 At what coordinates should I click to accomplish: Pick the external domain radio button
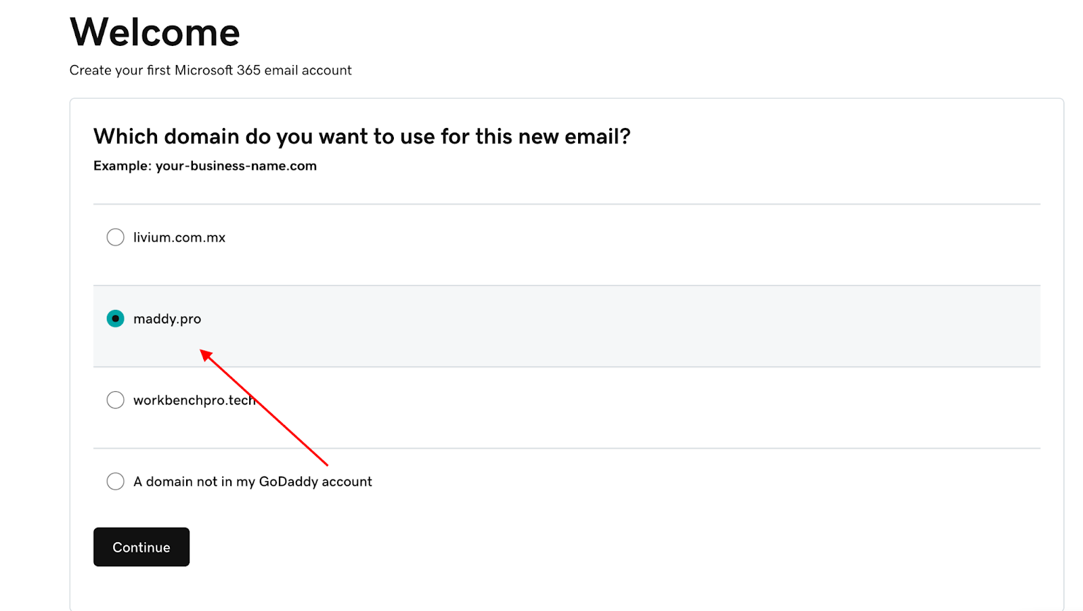pos(116,481)
